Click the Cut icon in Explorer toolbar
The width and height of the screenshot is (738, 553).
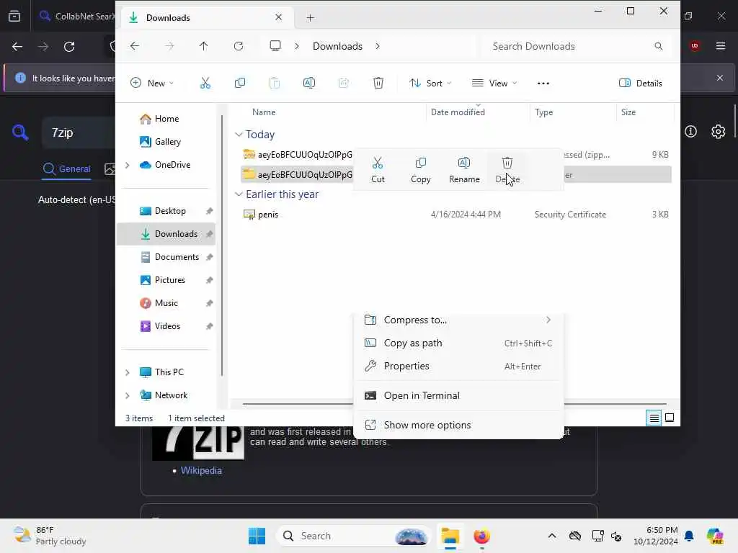click(x=205, y=84)
